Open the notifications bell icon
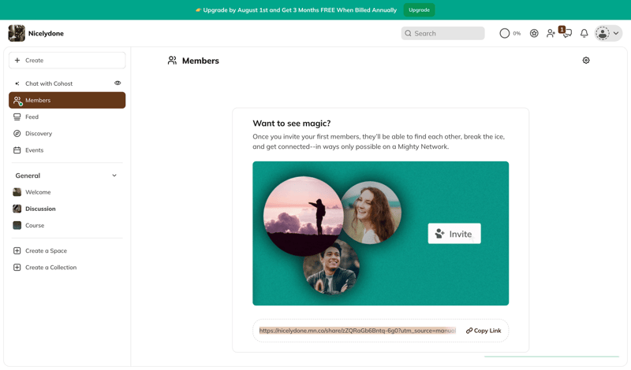 point(584,33)
